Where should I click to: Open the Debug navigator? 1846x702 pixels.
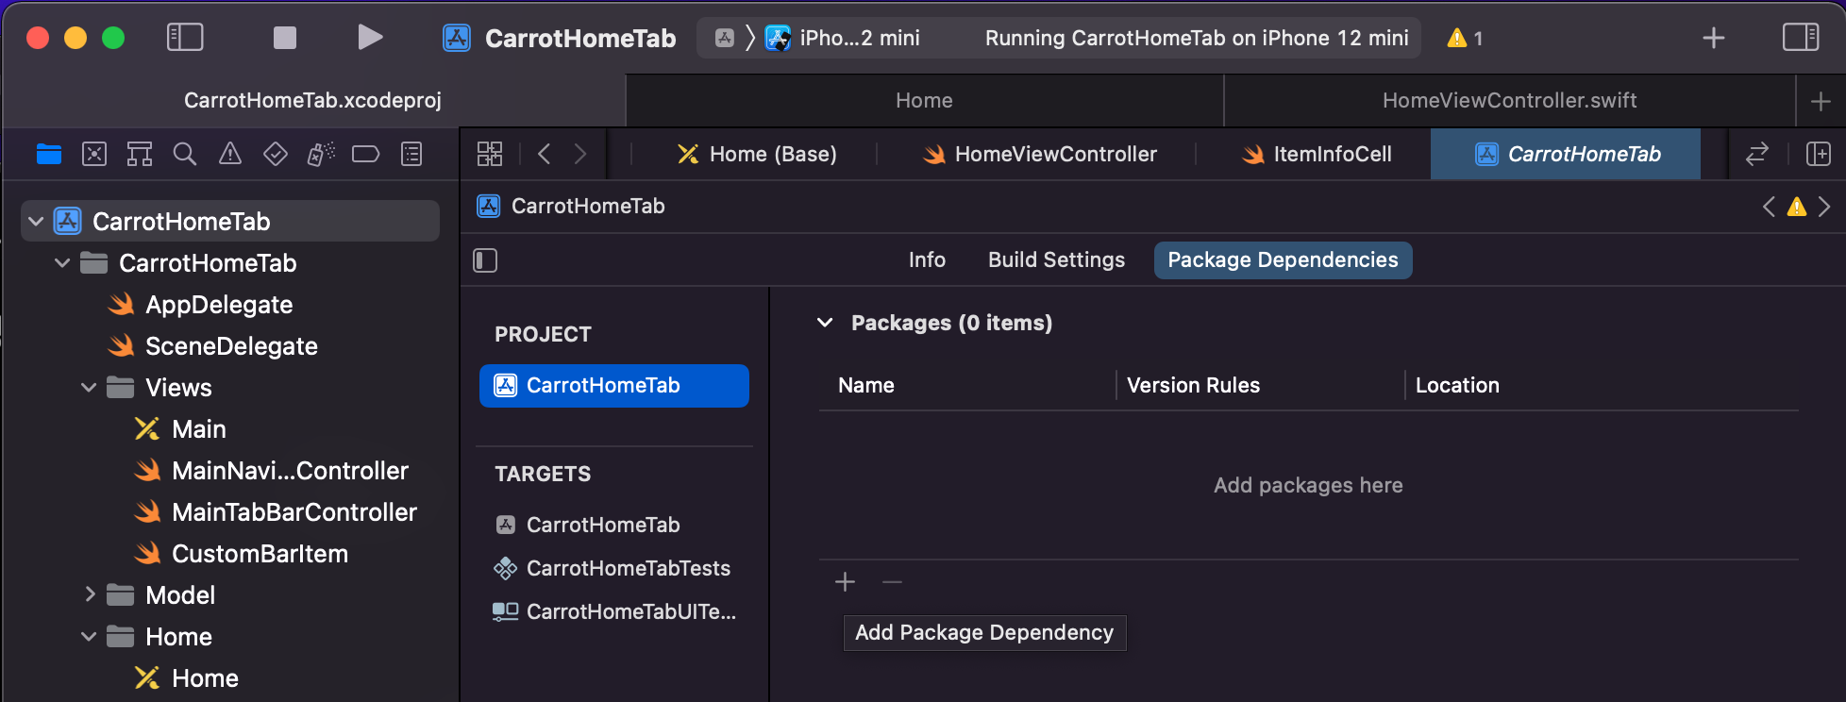pyautogui.click(x=321, y=154)
